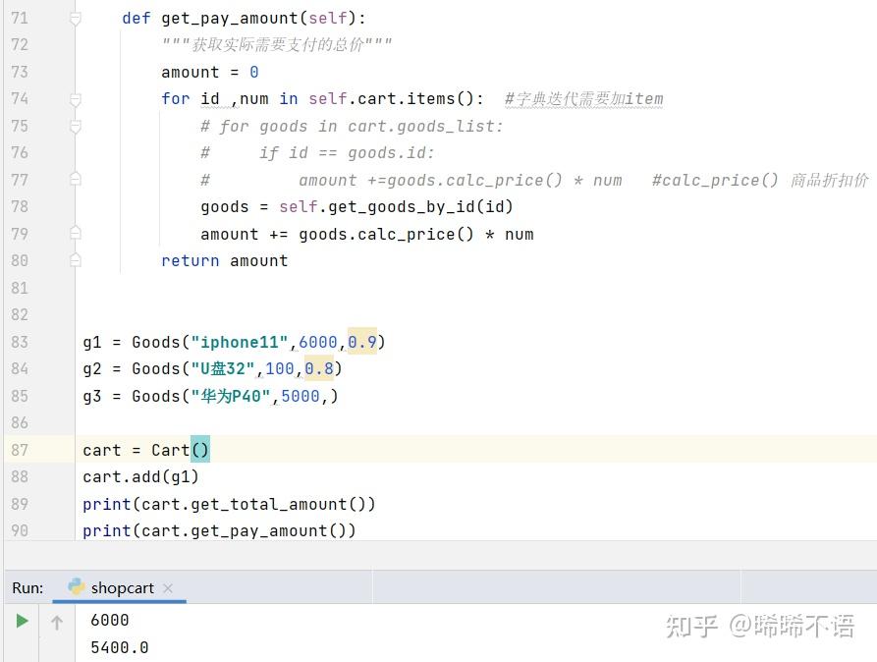
Task: Click 'amount = 0' assignment line
Action: [210, 72]
